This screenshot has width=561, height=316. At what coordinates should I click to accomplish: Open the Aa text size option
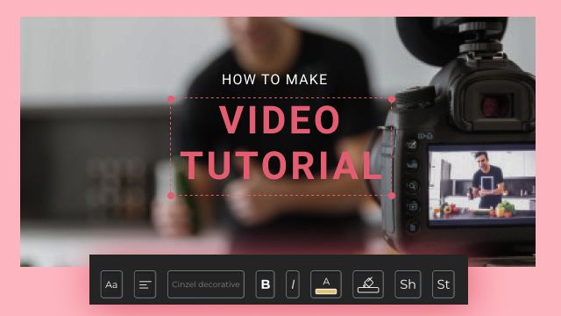pyautogui.click(x=111, y=284)
